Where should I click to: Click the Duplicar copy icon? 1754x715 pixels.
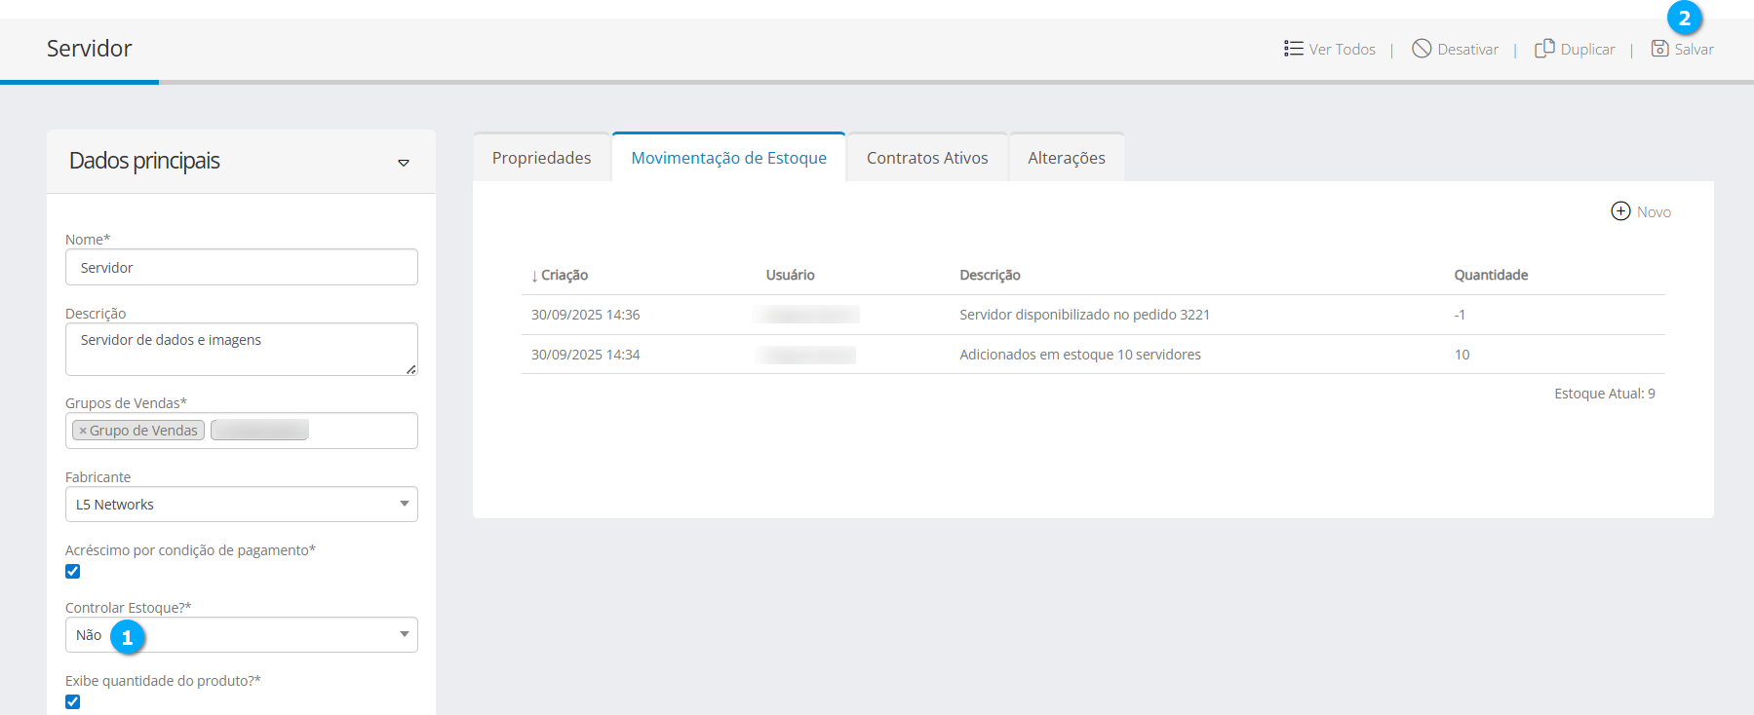coord(1544,49)
